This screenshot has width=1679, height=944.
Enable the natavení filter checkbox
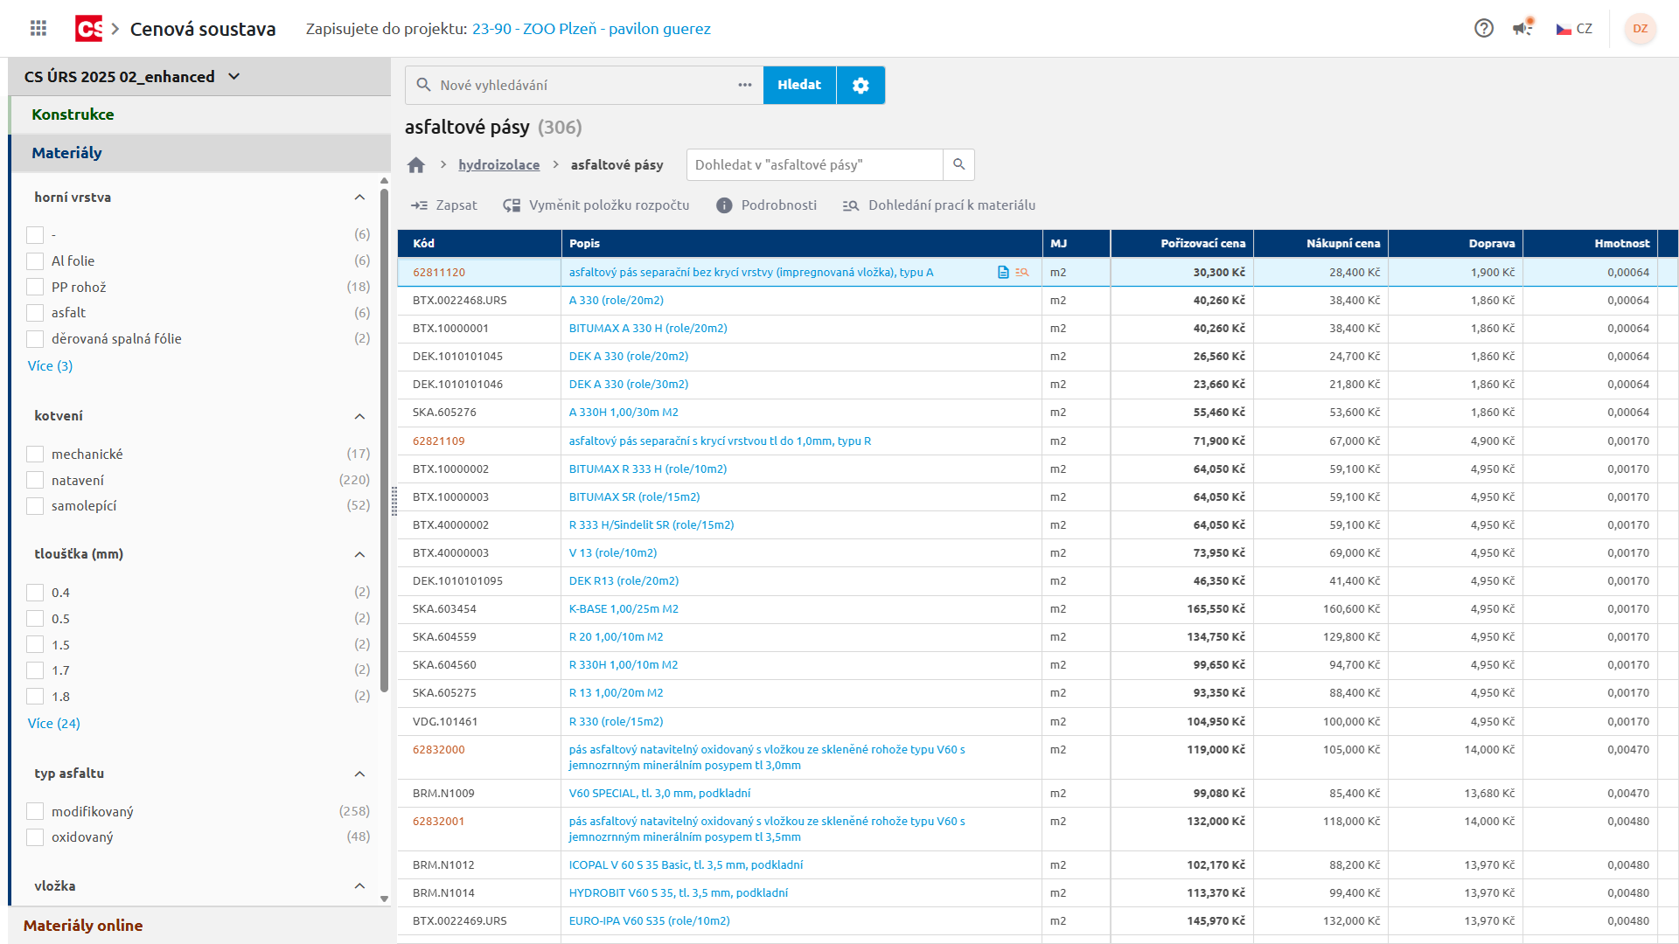tap(35, 480)
